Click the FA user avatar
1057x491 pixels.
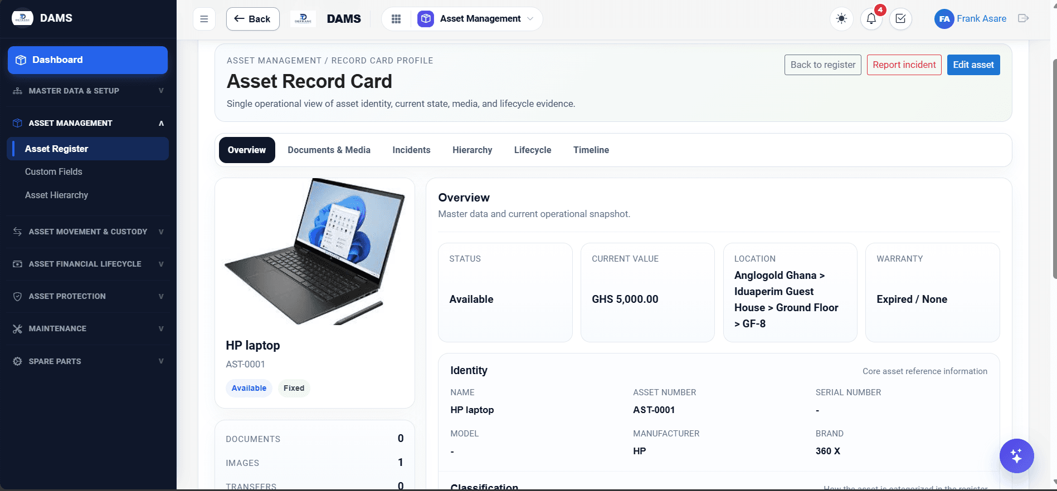click(x=944, y=19)
